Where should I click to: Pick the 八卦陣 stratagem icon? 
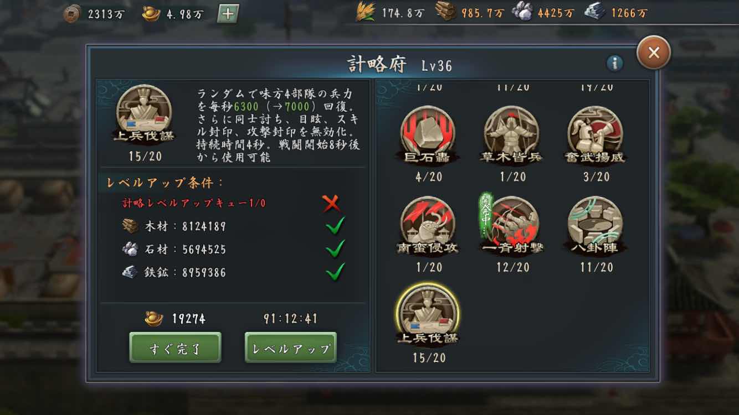[x=596, y=224]
